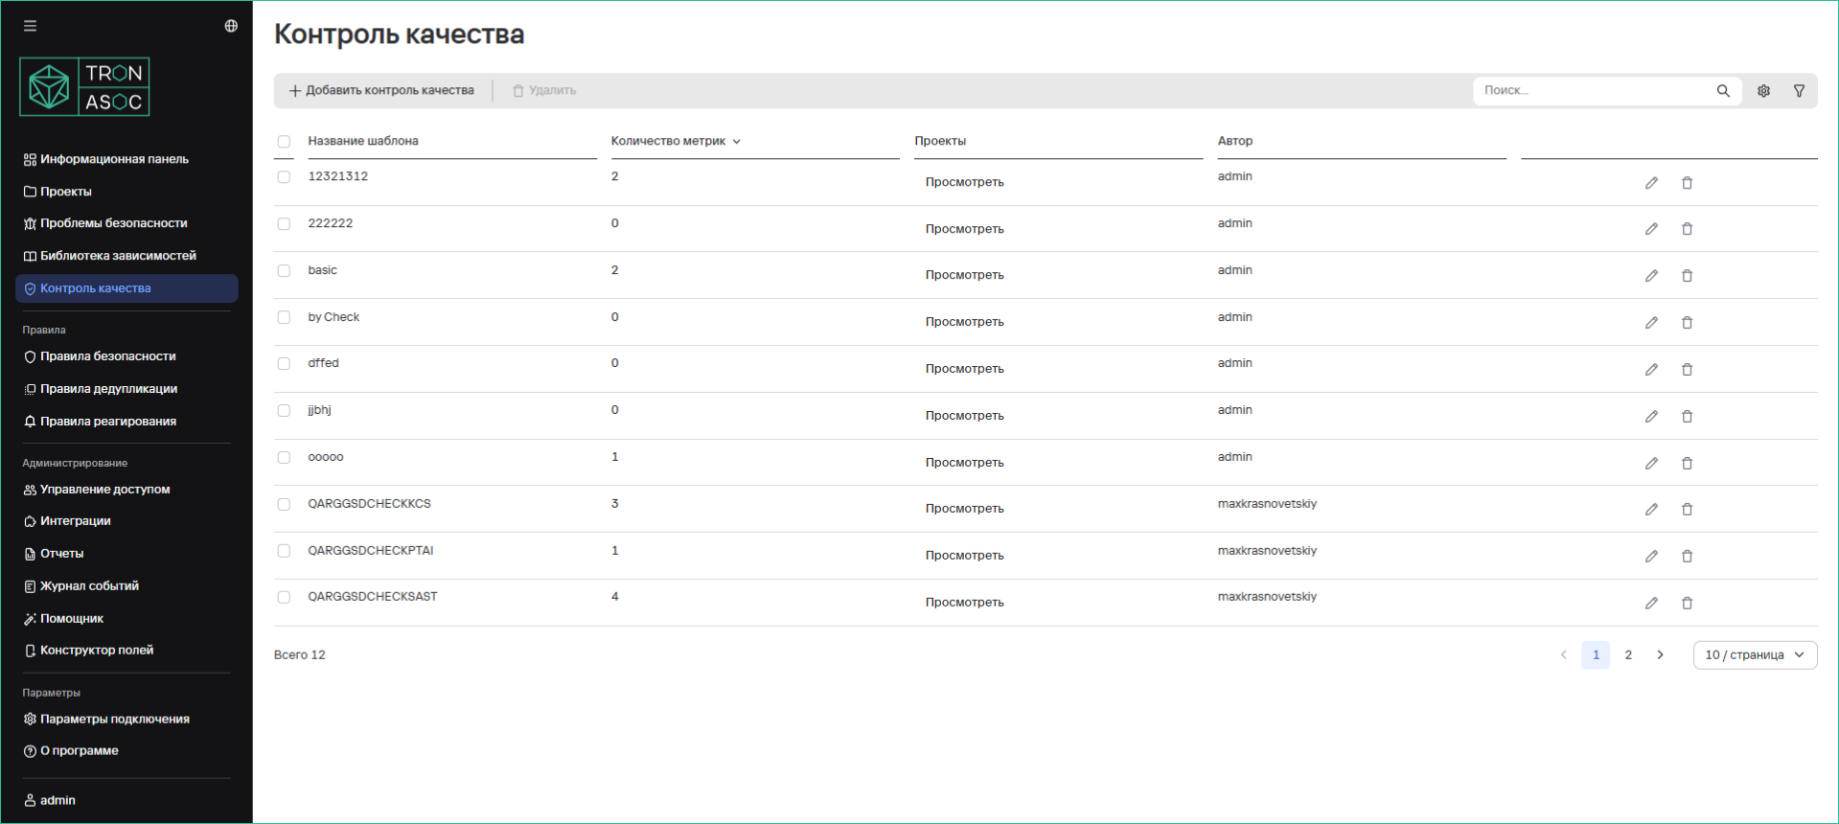Check the box for template 222222
The height and width of the screenshot is (824, 1839).
284,224
